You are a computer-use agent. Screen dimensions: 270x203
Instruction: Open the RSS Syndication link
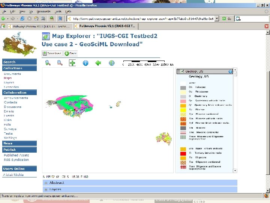tap(16, 160)
